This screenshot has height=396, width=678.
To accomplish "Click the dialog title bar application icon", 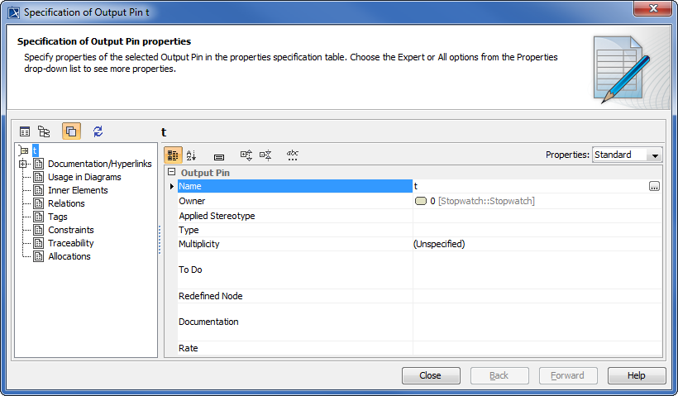I will [x=14, y=12].
